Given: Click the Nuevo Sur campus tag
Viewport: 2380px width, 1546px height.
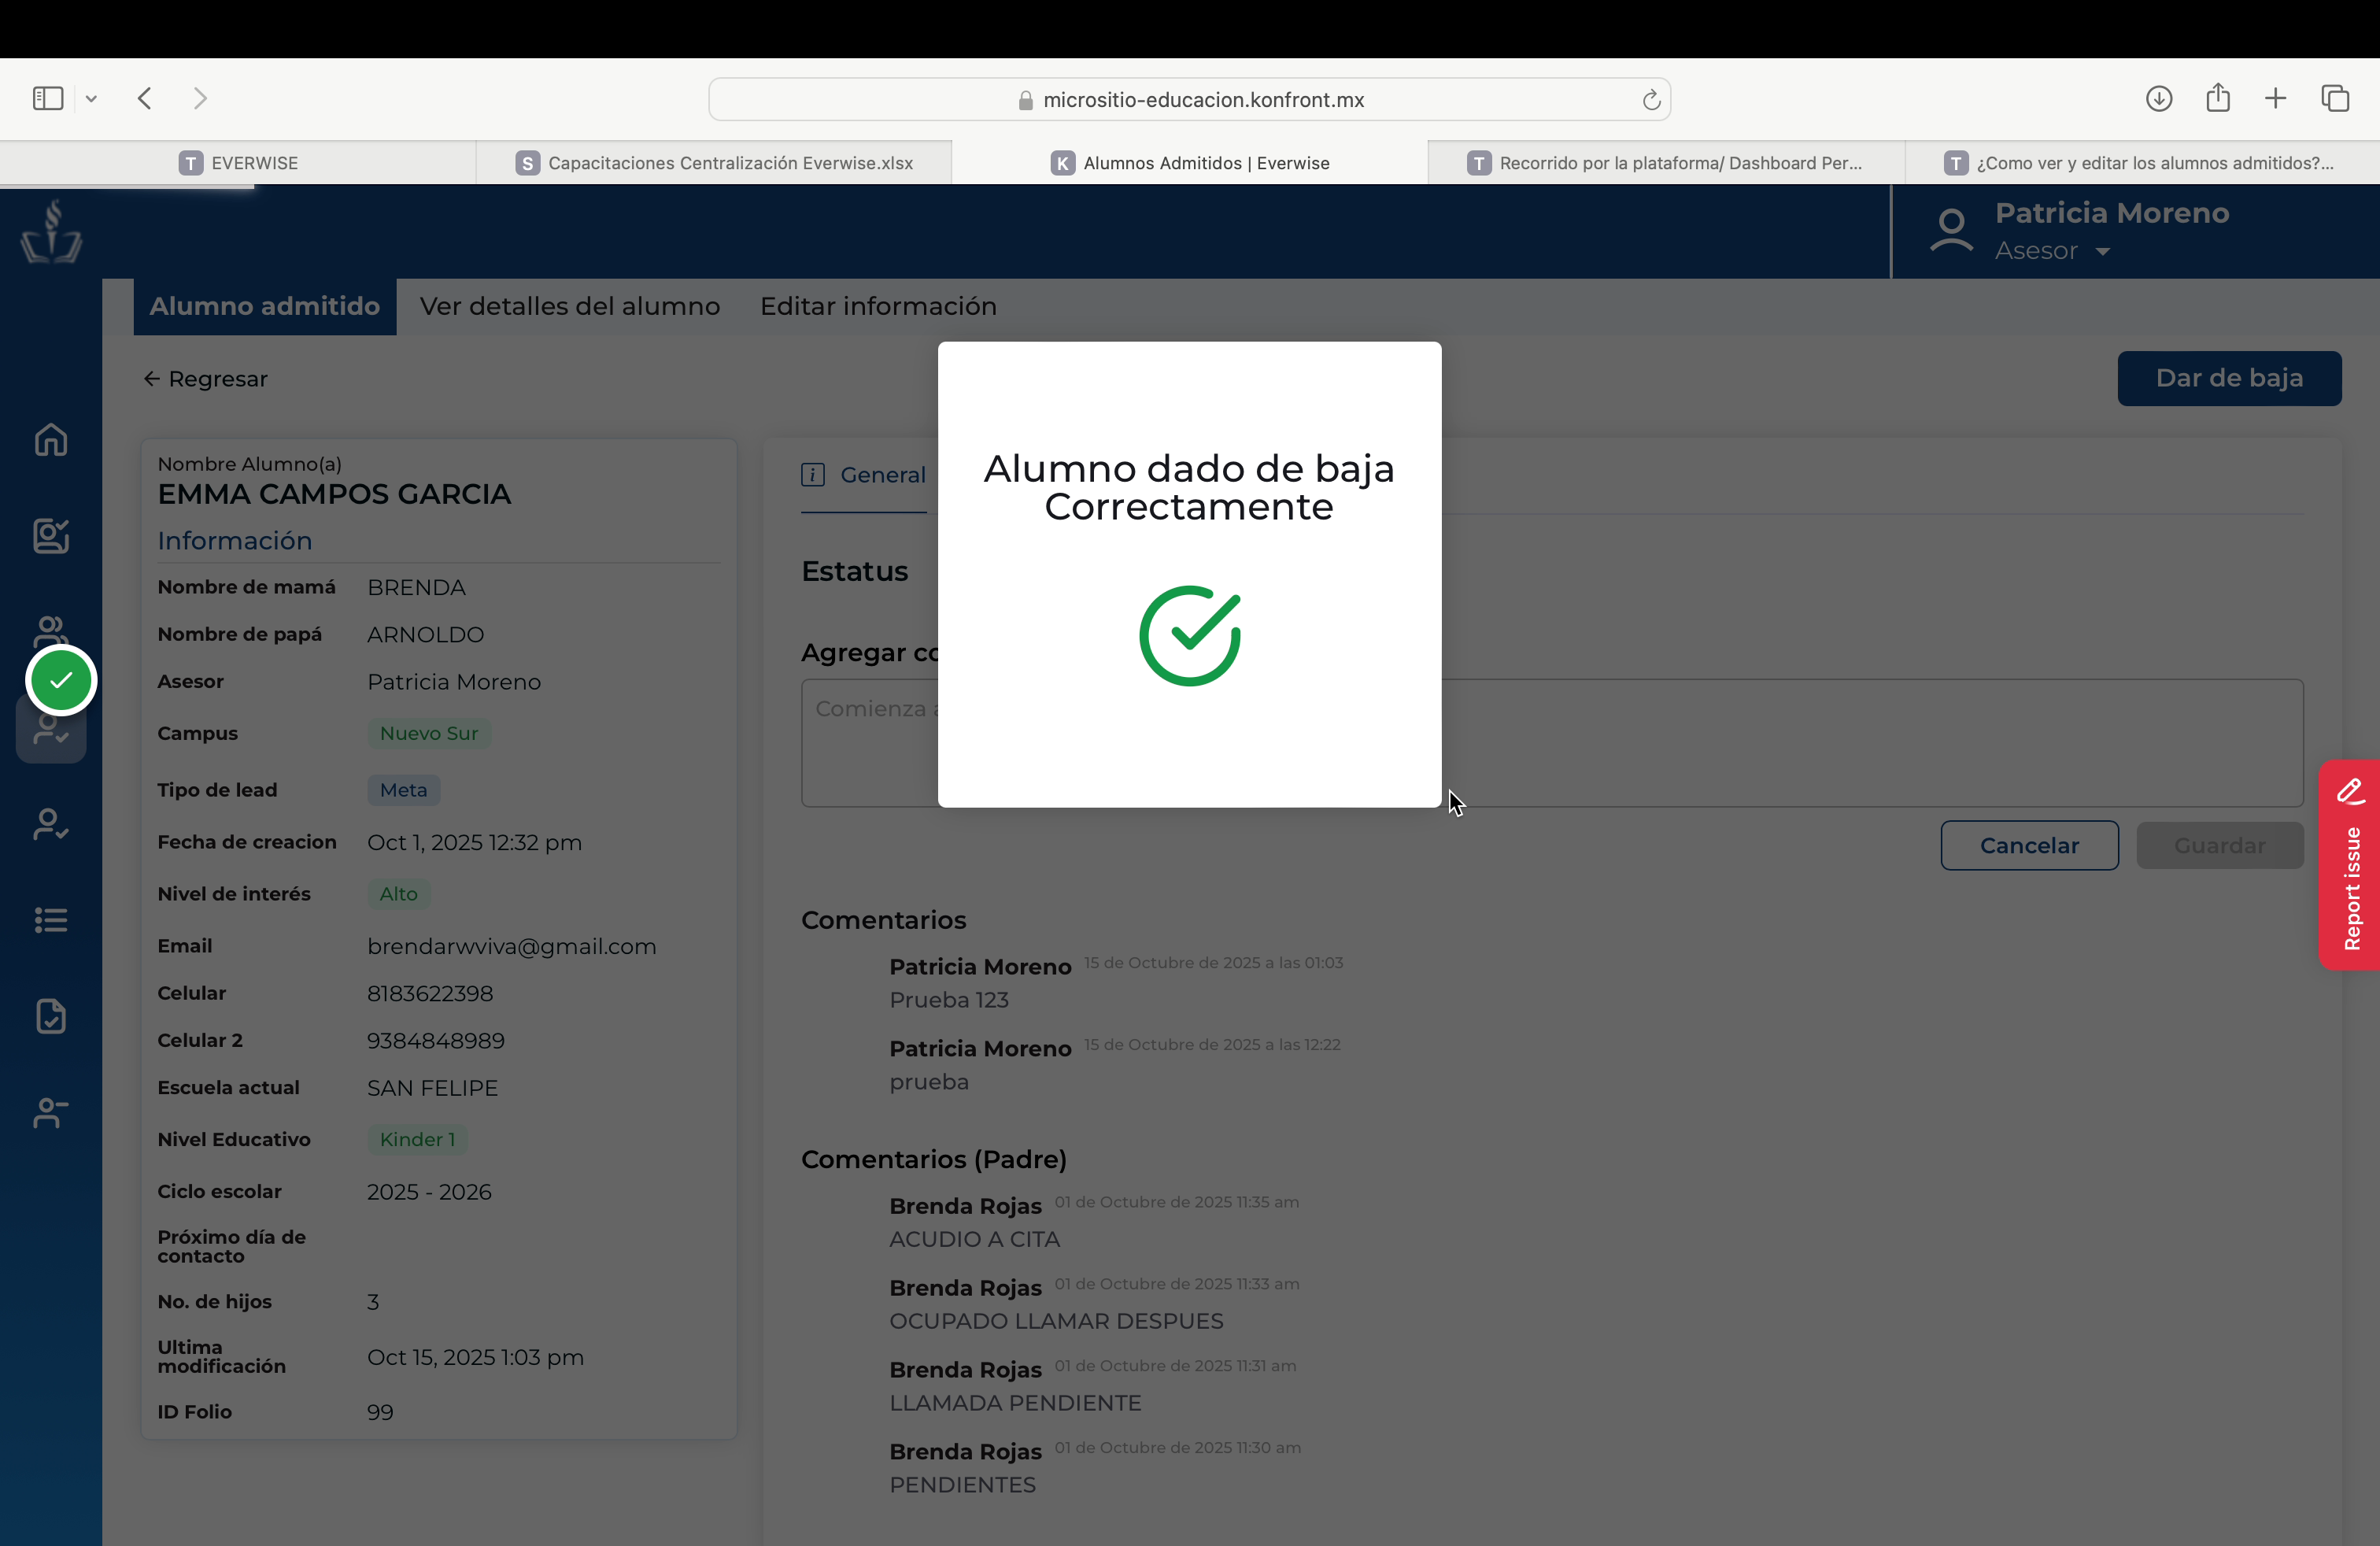Looking at the screenshot, I should [x=429, y=733].
